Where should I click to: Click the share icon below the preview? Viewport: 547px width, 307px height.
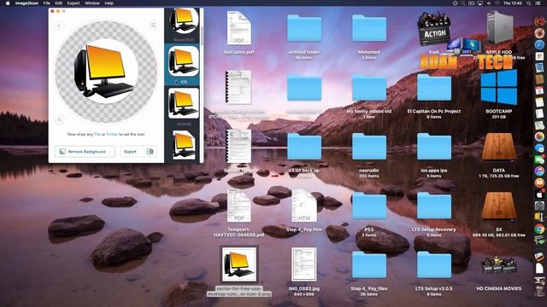click(x=59, y=119)
